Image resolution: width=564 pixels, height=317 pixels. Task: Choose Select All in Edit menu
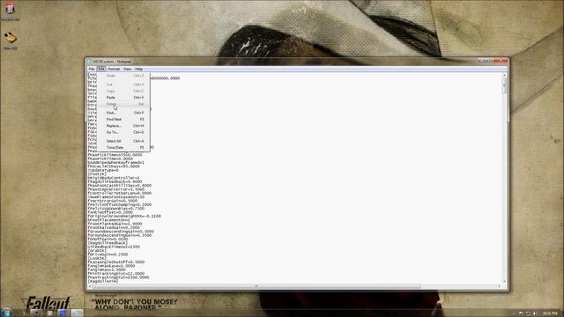(x=123, y=141)
